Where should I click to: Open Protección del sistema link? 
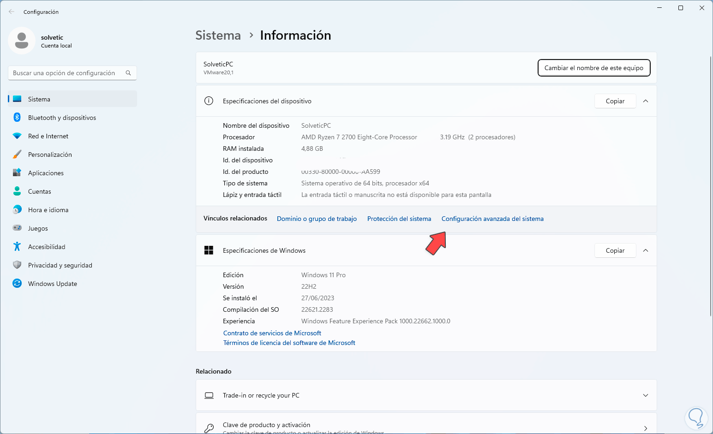(x=399, y=219)
